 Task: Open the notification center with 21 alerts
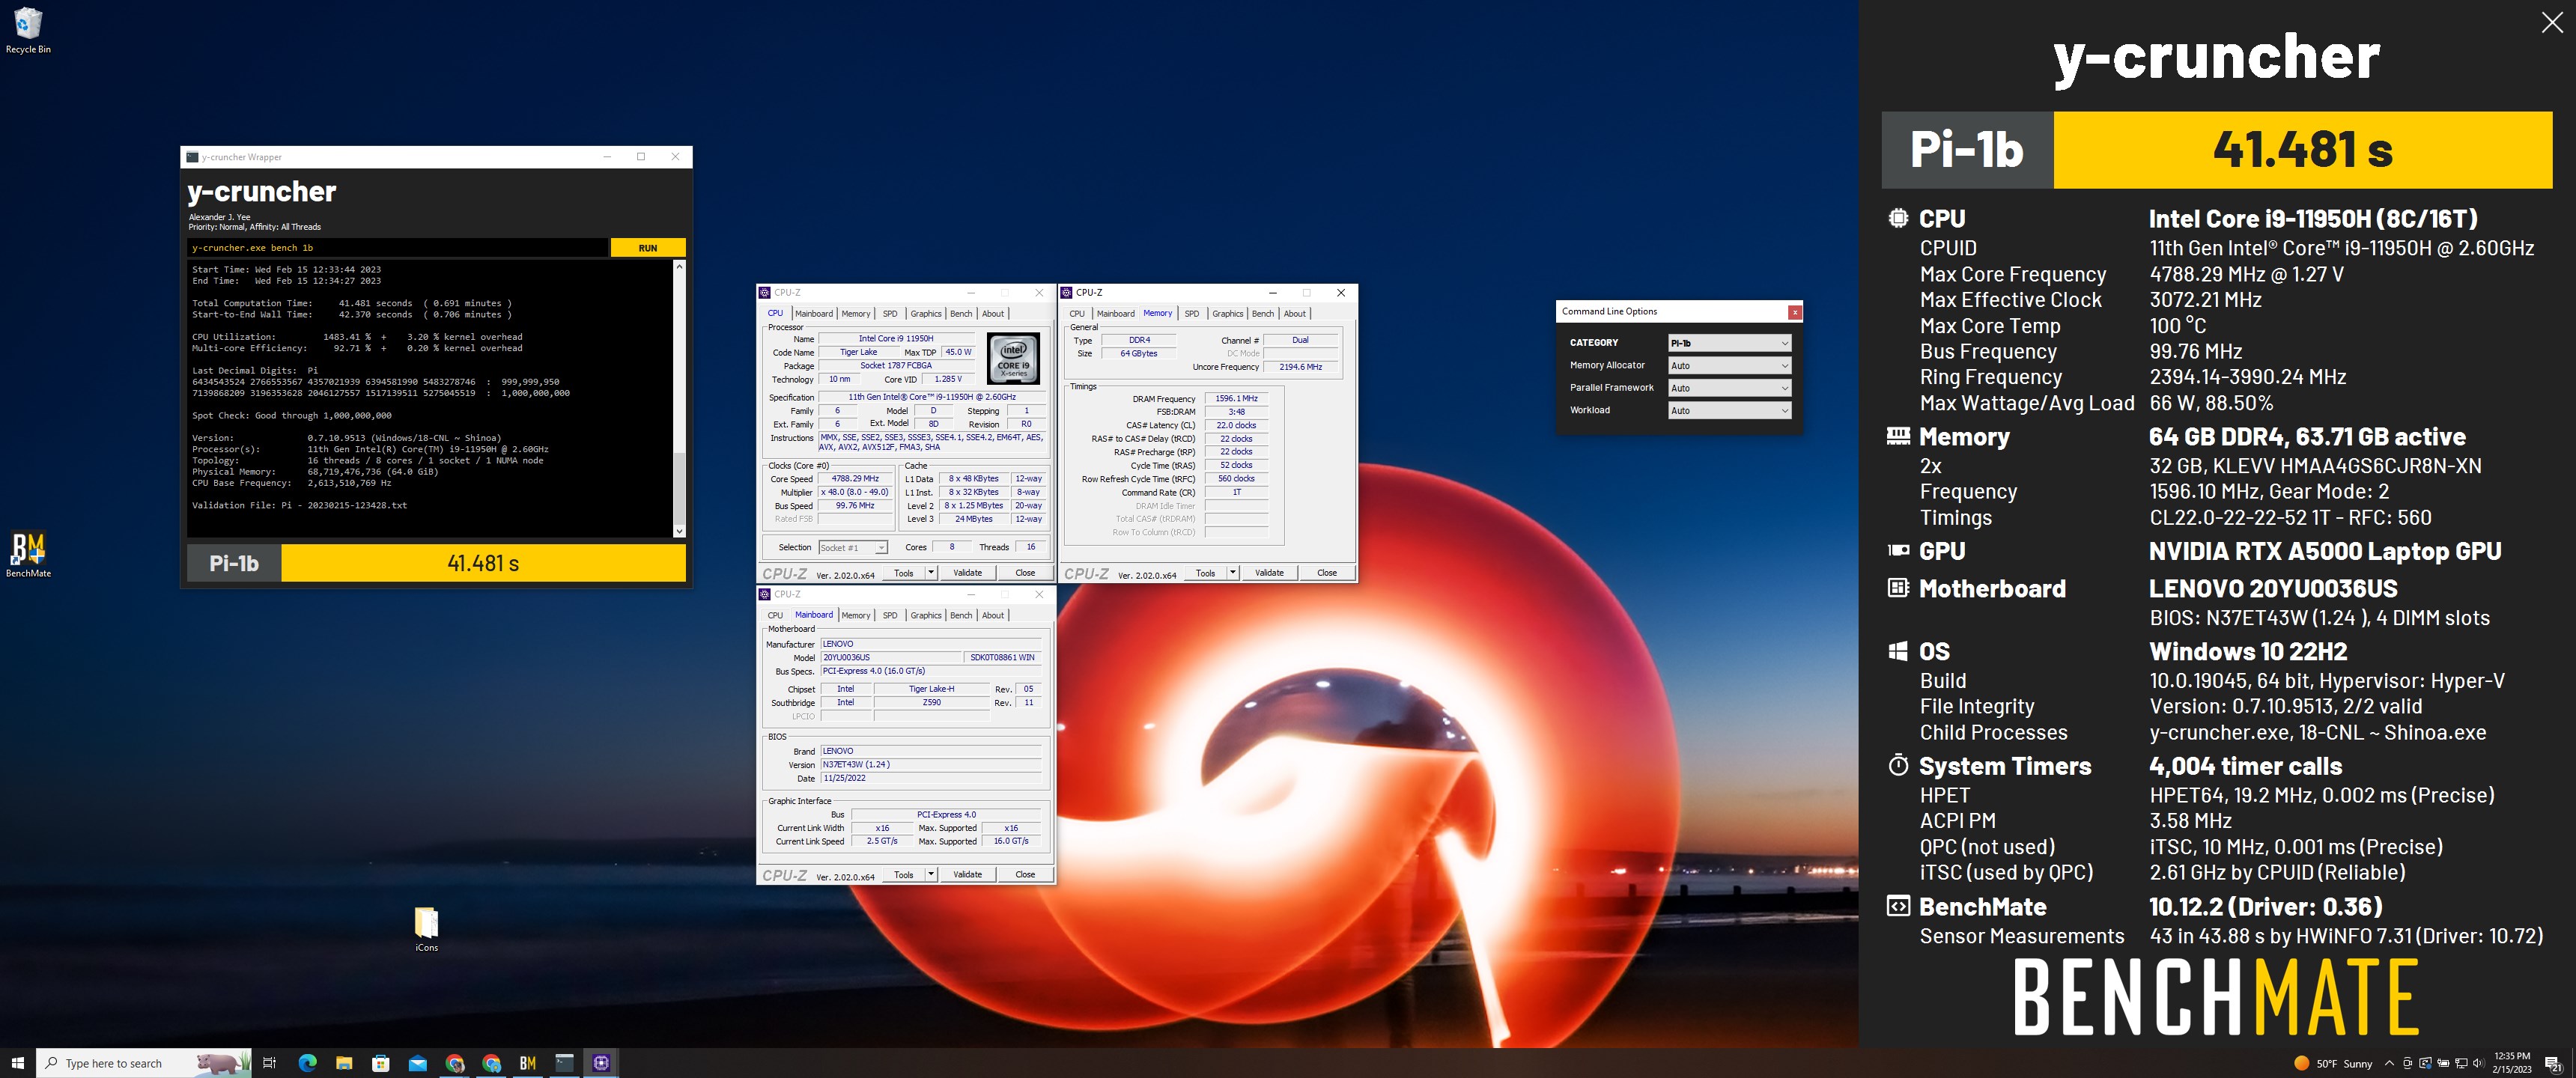2553,1064
